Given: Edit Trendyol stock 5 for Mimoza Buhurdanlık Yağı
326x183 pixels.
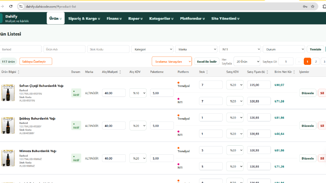Looking at the screenshot, I should click(x=210, y=150).
